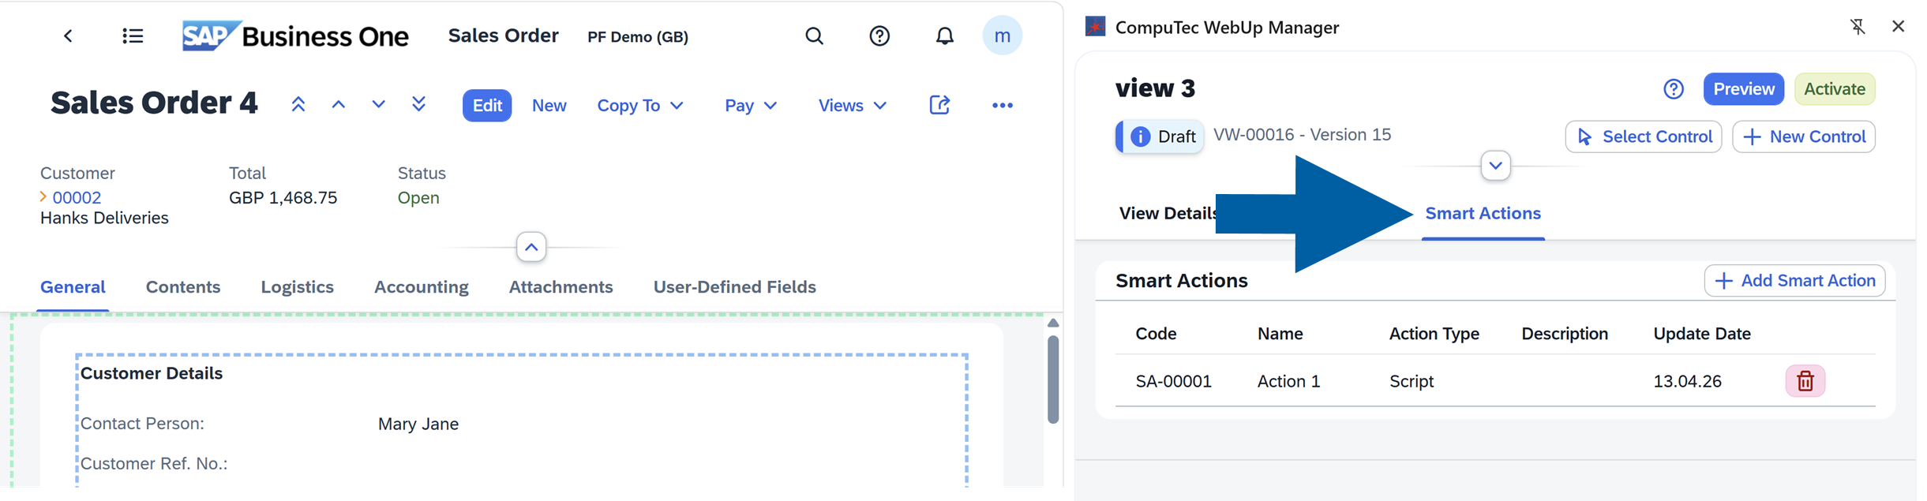The image size is (1927, 501).
Task: Click the search magnifier icon
Action: click(x=814, y=36)
